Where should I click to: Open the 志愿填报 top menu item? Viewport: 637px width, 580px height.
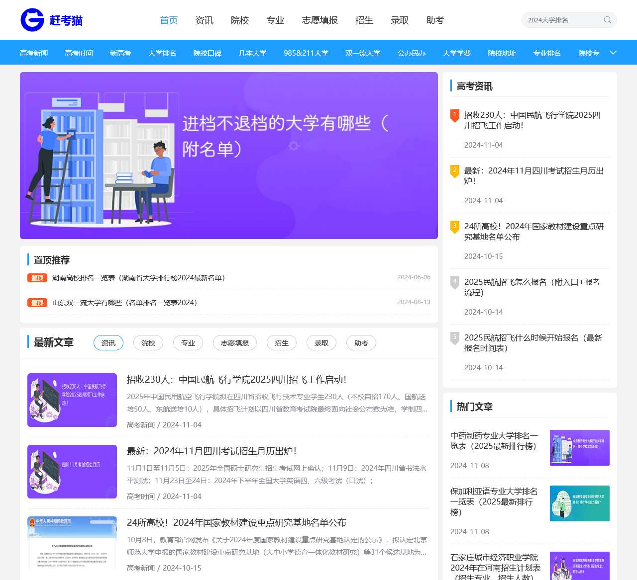pos(320,20)
